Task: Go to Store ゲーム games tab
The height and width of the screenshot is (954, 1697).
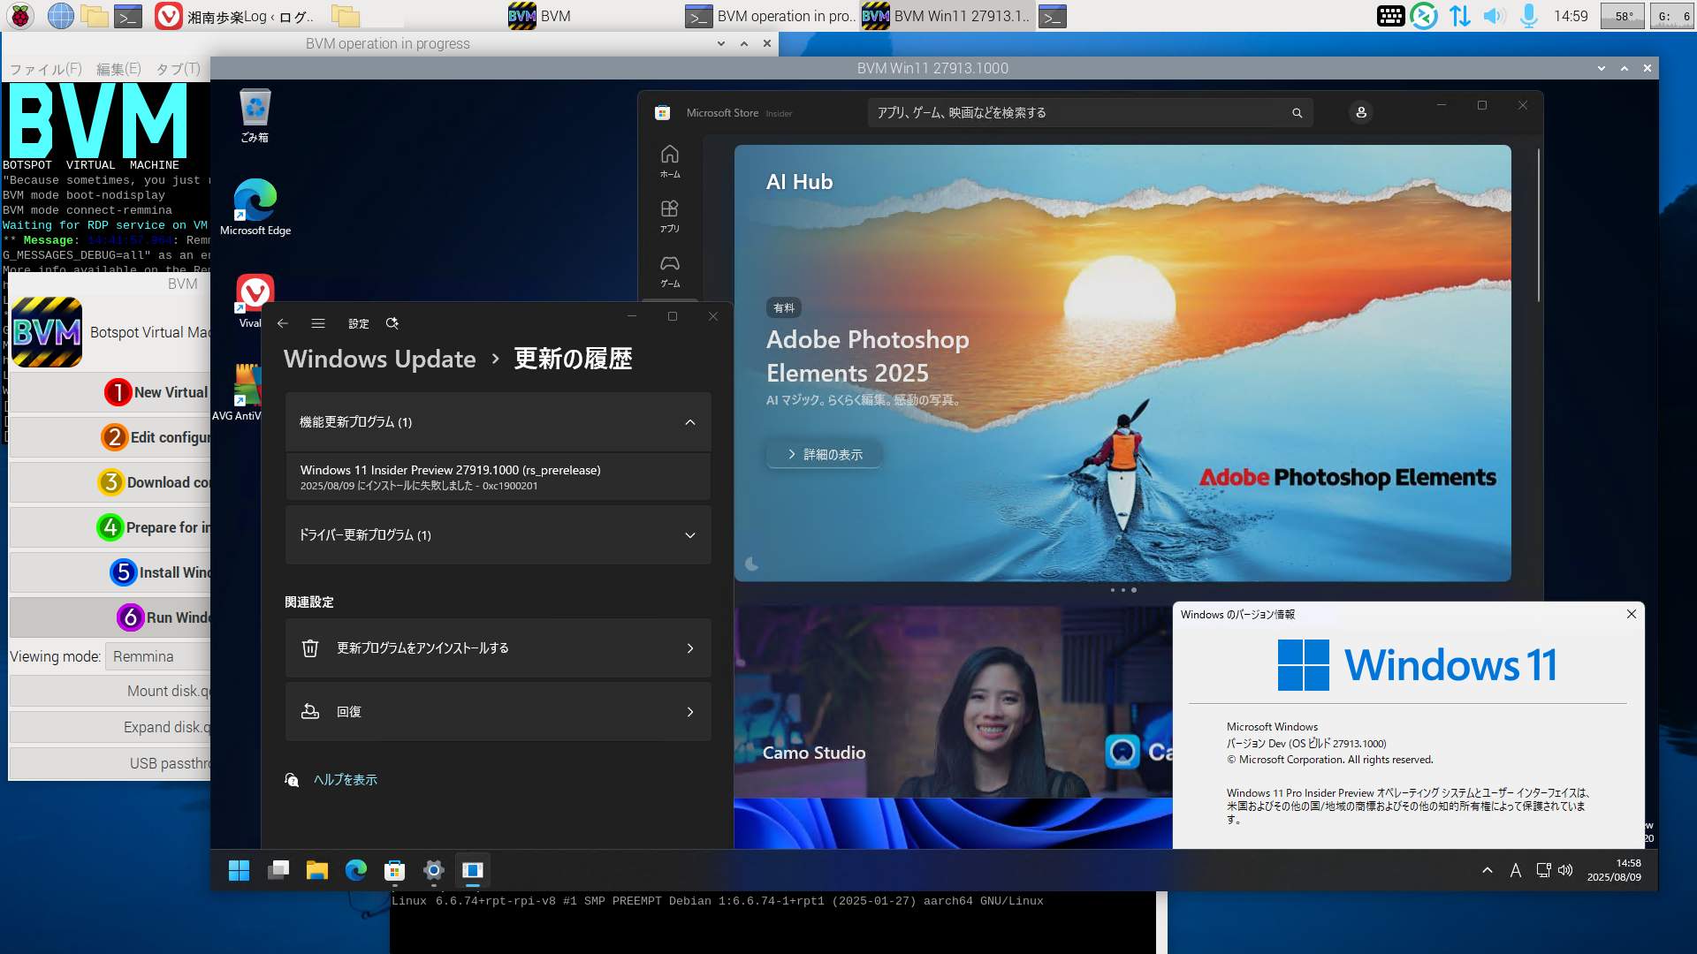Action: pyautogui.click(x=670, y=271)
